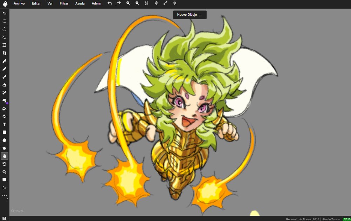Select the Ellipse shape tool
This screenshot has width=351, height=221.
click(x=4, y=140)
